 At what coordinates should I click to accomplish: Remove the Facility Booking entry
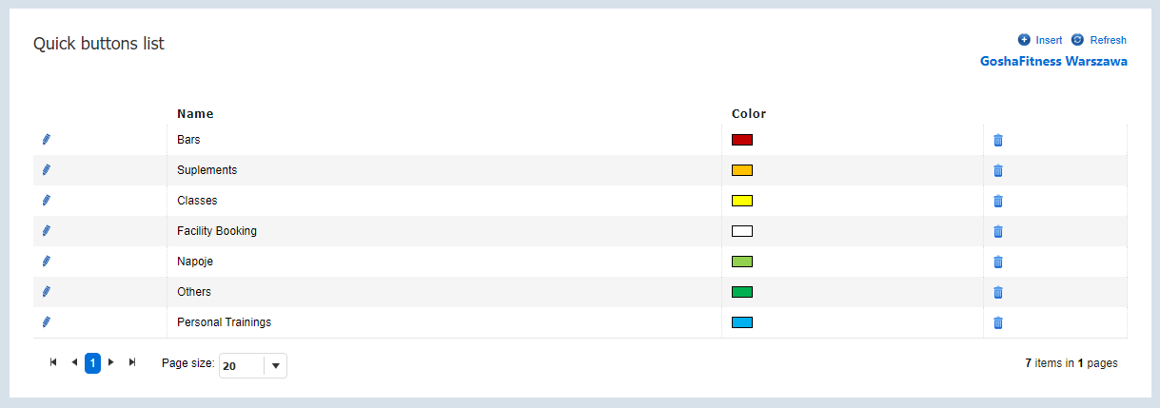pyautogui.click(x=998, y=231)
